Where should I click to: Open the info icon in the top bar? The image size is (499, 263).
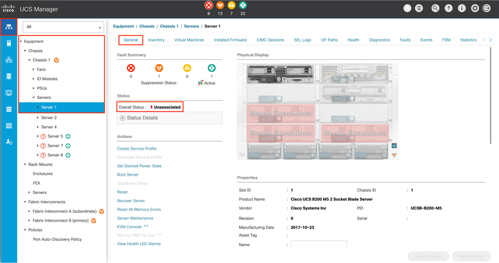point(462,8)
